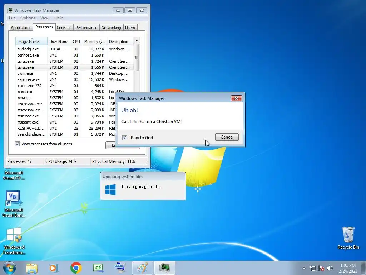Sort by Description column header
366x275 pixels.
120,42
